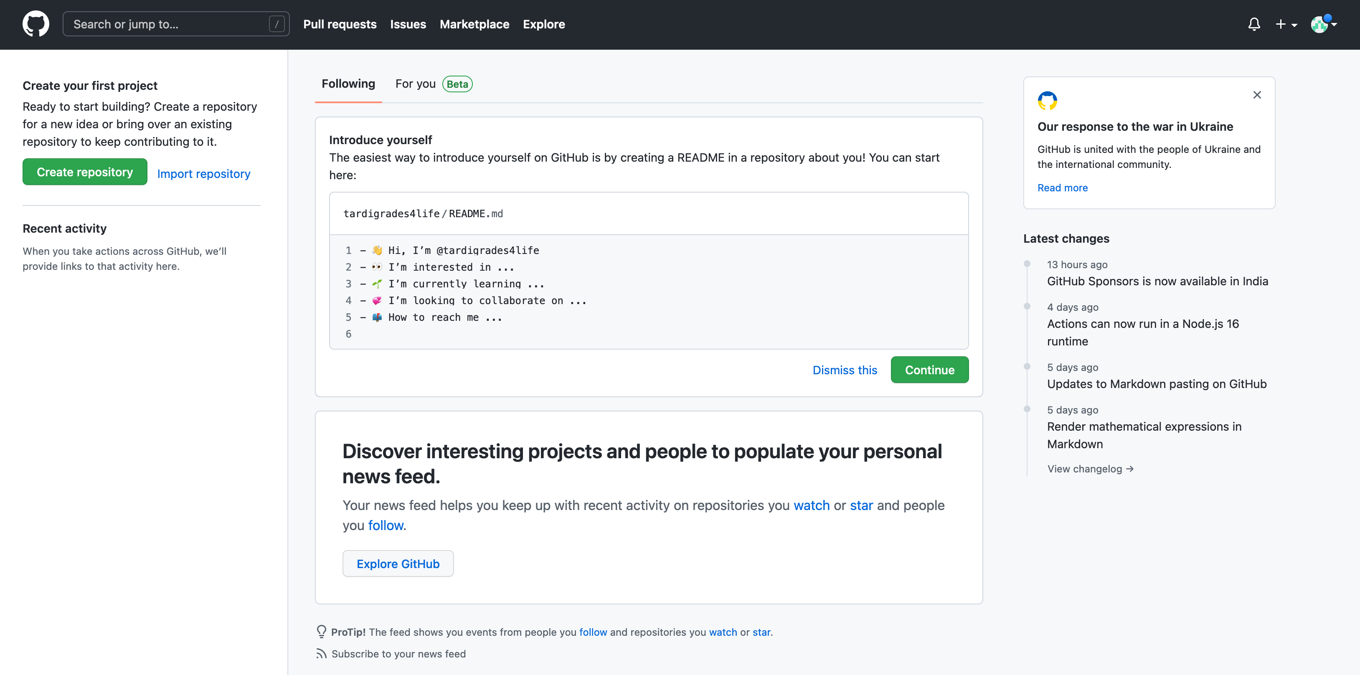This screenshot has height=675, width=1360.
Task: Click the Create your first project heading
Action: point(90,86)
